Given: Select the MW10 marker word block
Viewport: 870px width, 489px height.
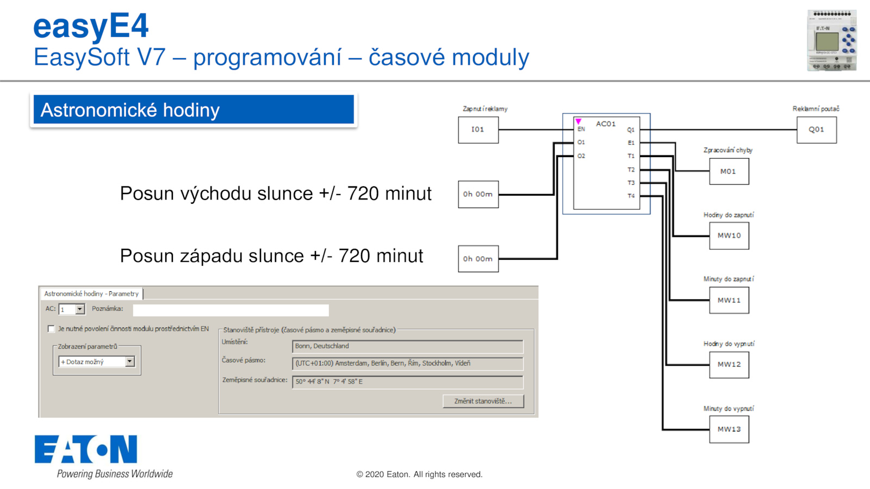Looking at the screenshot, I should (729, 236).
